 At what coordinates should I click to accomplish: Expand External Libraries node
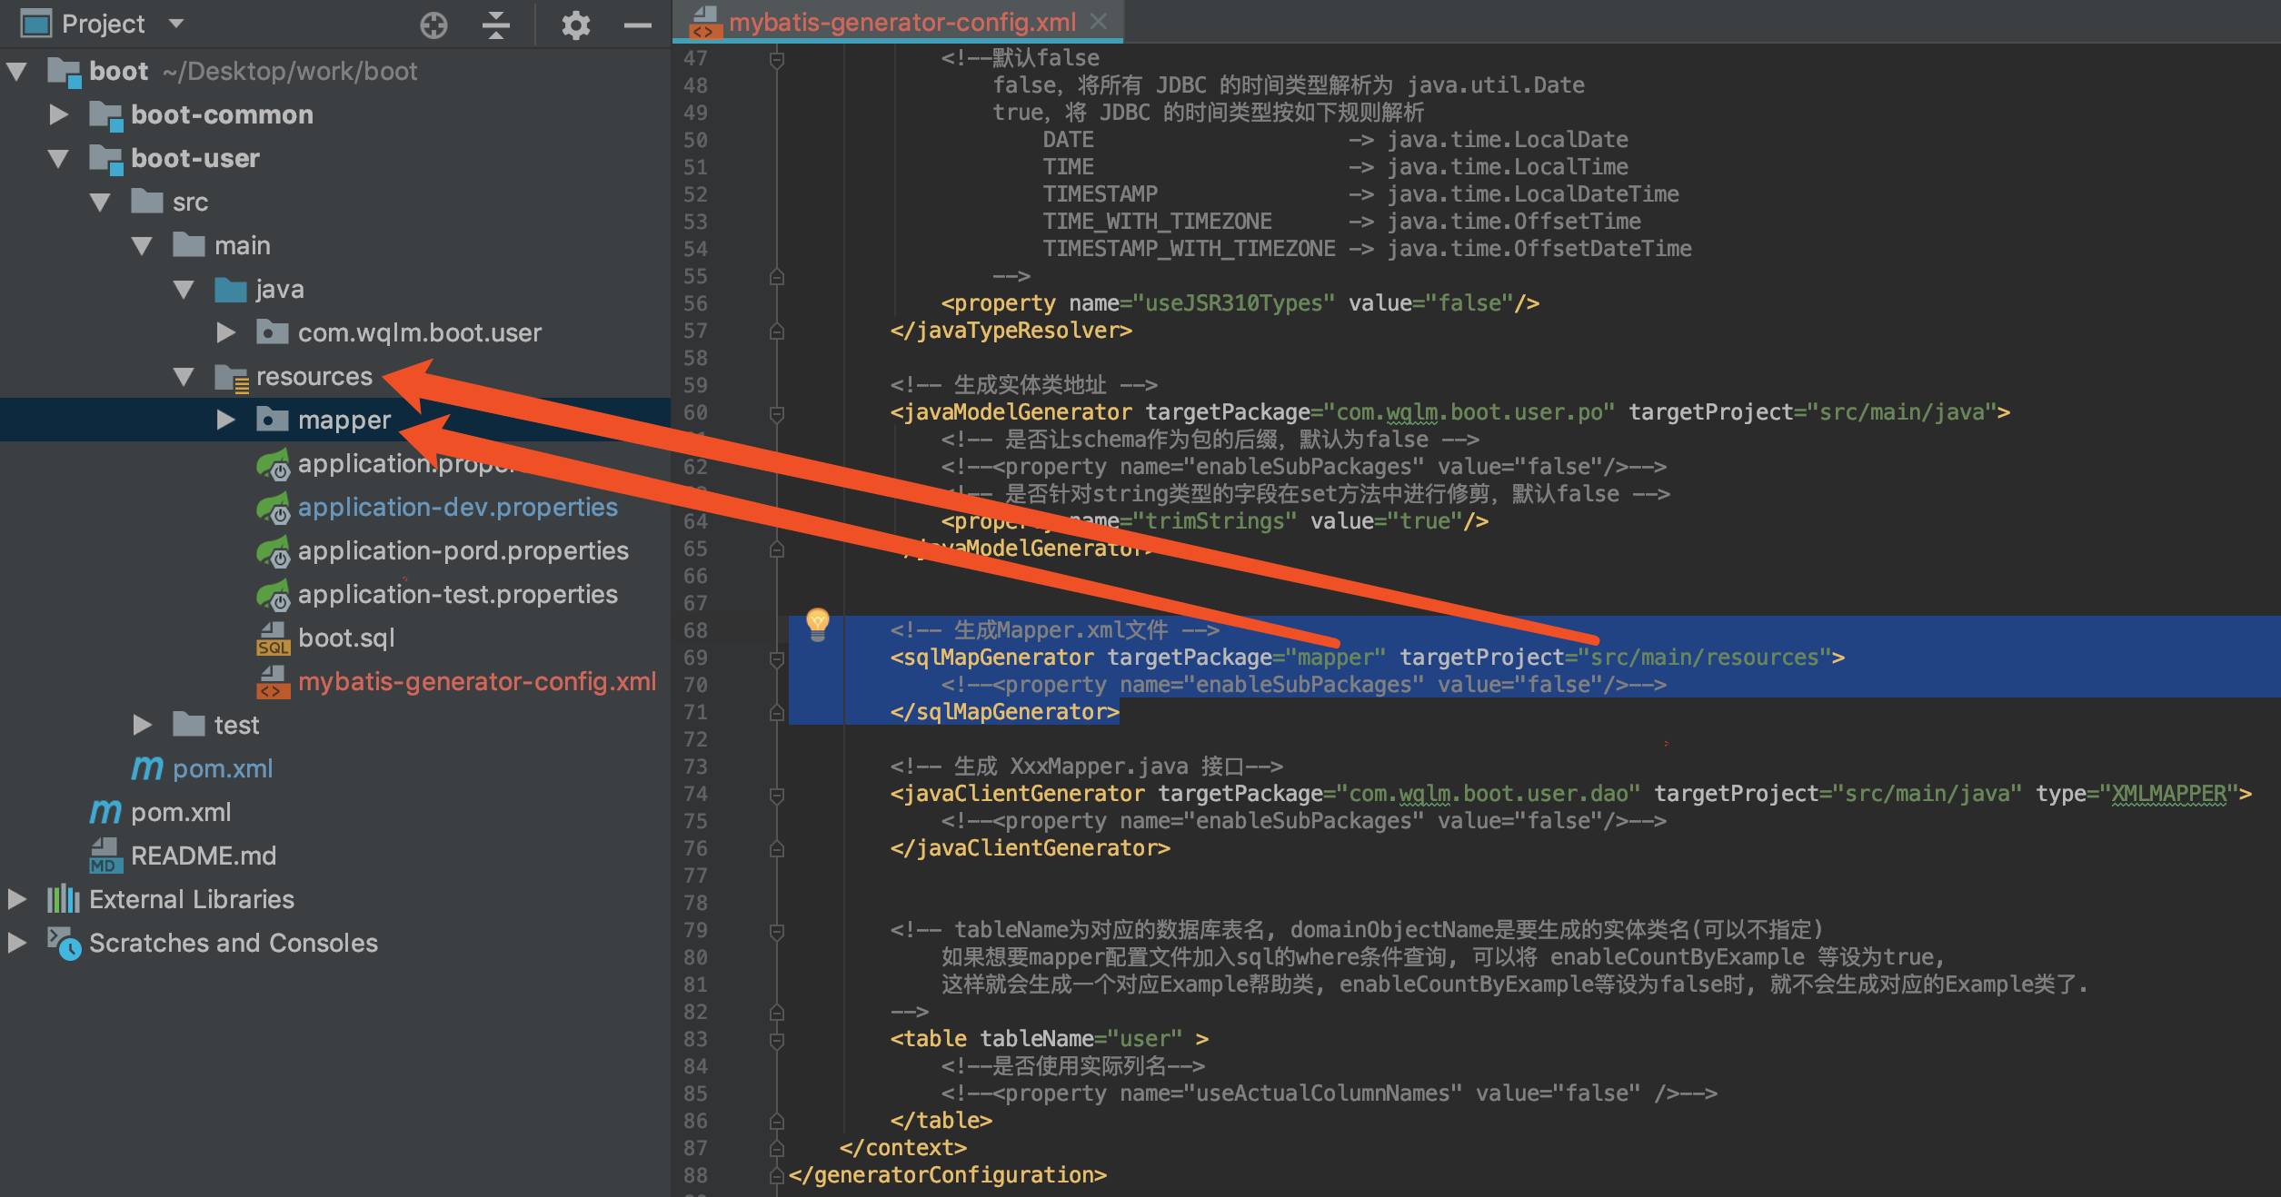[x=16, y=899]
